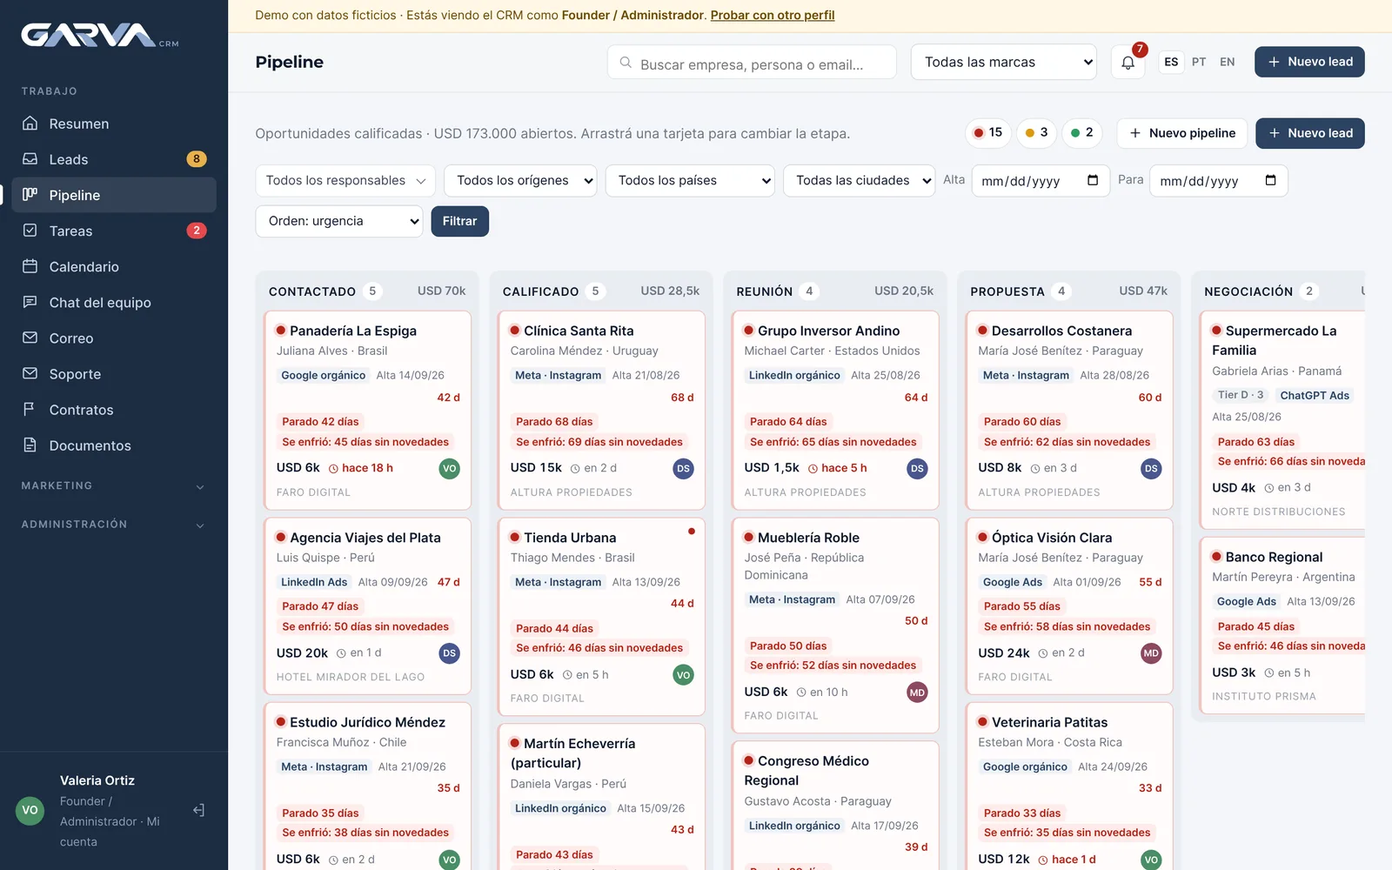
Task: Click the red status dot on Tienda Urbana card
Action: pyautogui.click(x=692, y=531)
